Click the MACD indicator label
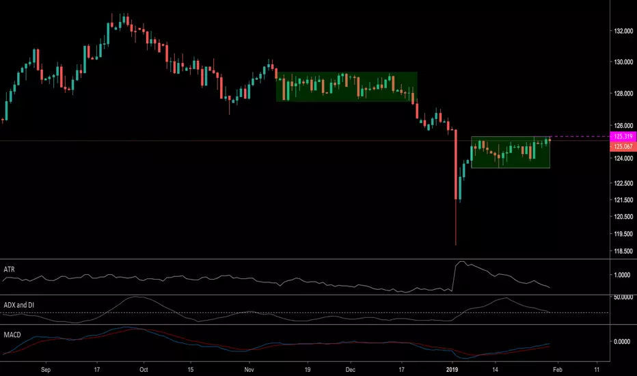637x376 pixels. pyautogui.click(x=12, y=335)
